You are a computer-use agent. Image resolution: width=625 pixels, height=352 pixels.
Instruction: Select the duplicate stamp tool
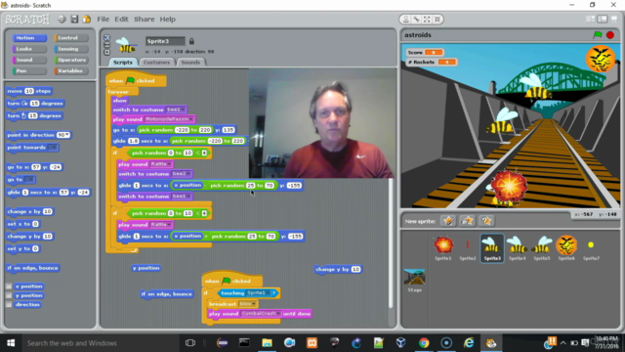coord(406,20)
